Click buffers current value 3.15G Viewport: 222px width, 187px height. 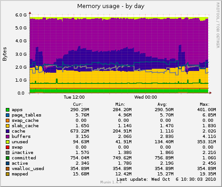[x=82, y=137]
